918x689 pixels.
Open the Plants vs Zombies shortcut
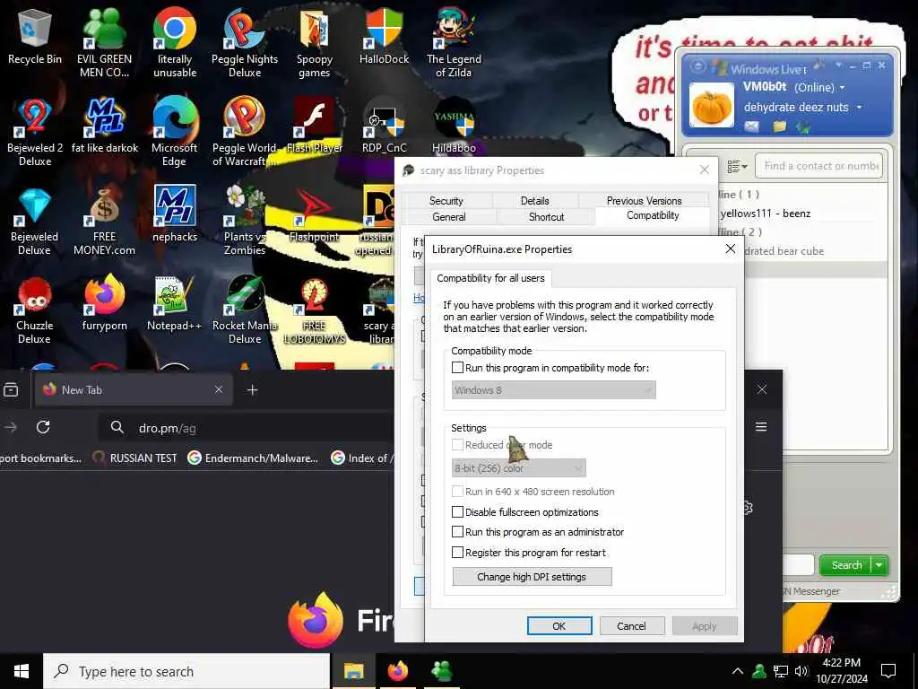click(245, 221)
